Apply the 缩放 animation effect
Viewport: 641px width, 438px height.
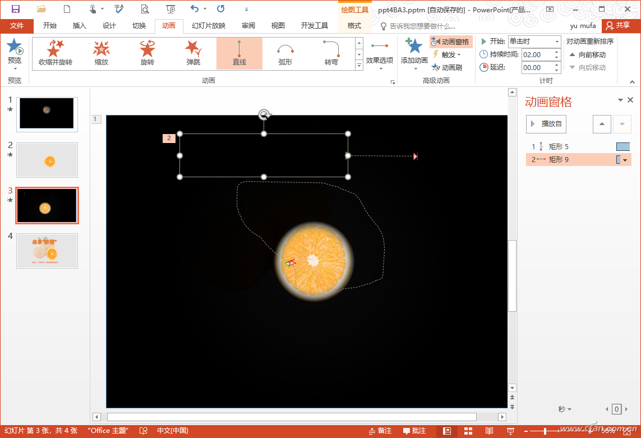(102, 53)
